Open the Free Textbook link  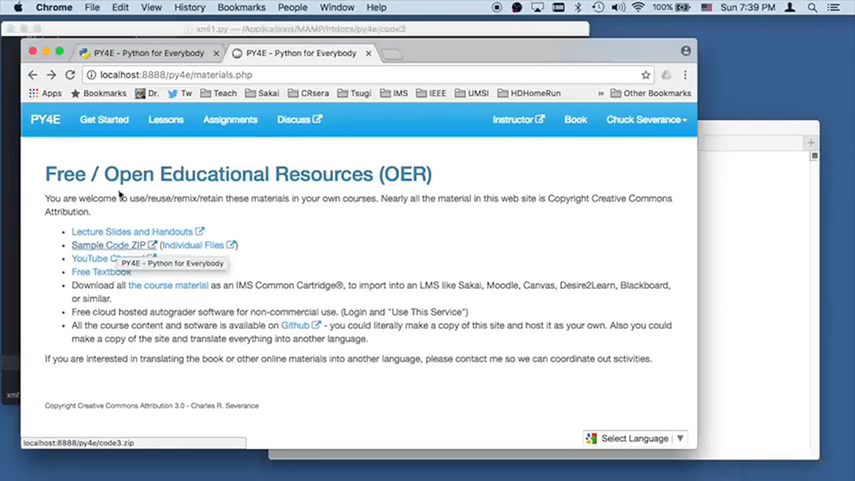(102, 272)
